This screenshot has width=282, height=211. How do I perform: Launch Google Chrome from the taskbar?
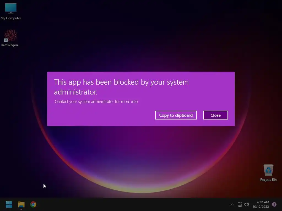tap(33, 204)
